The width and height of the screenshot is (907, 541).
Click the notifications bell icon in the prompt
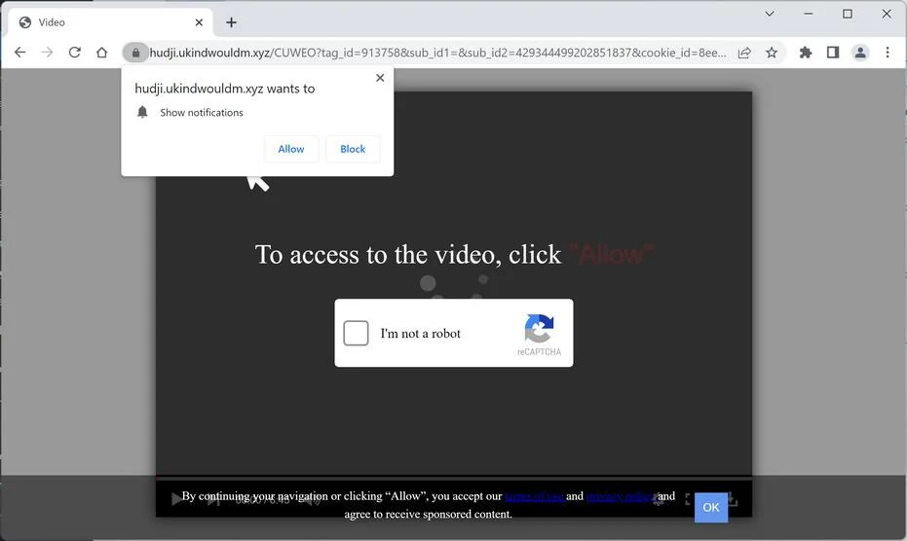[x=142, y=112]
